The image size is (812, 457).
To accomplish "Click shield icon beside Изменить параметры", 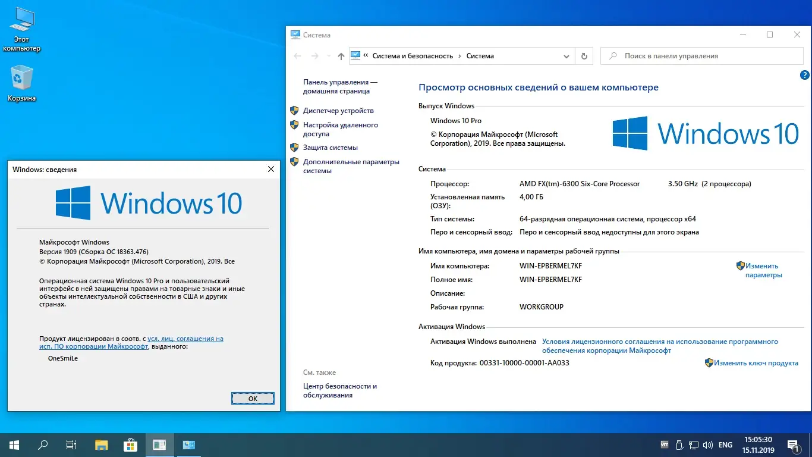I will pos(741,266).
